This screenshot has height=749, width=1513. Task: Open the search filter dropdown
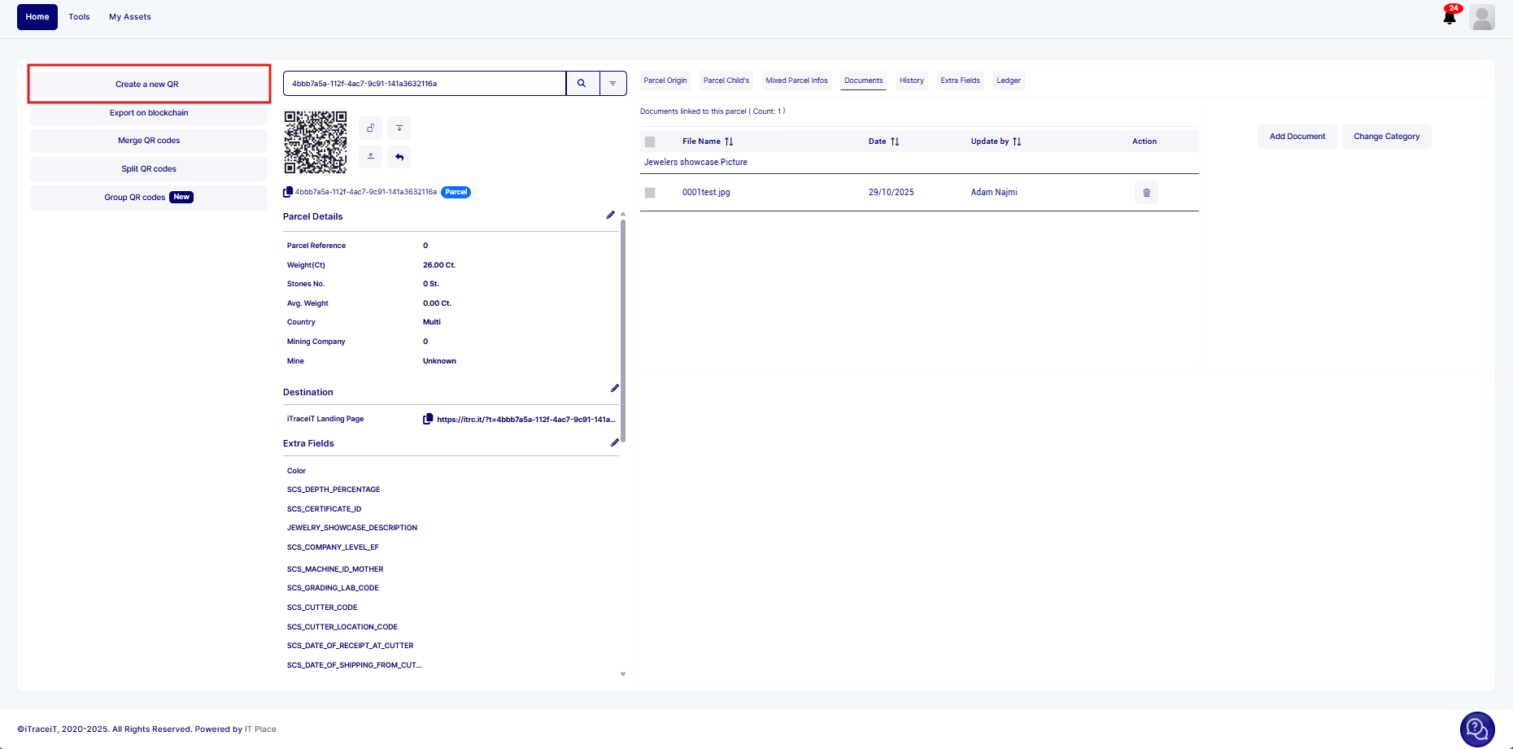click(x=613, y=83)
